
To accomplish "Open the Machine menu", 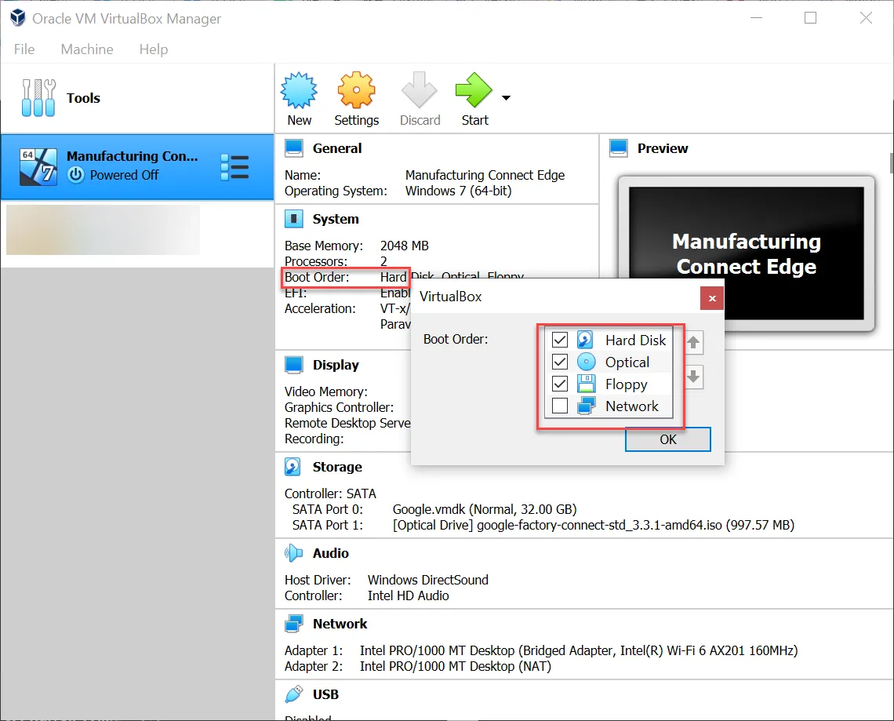I will (87, 49).
